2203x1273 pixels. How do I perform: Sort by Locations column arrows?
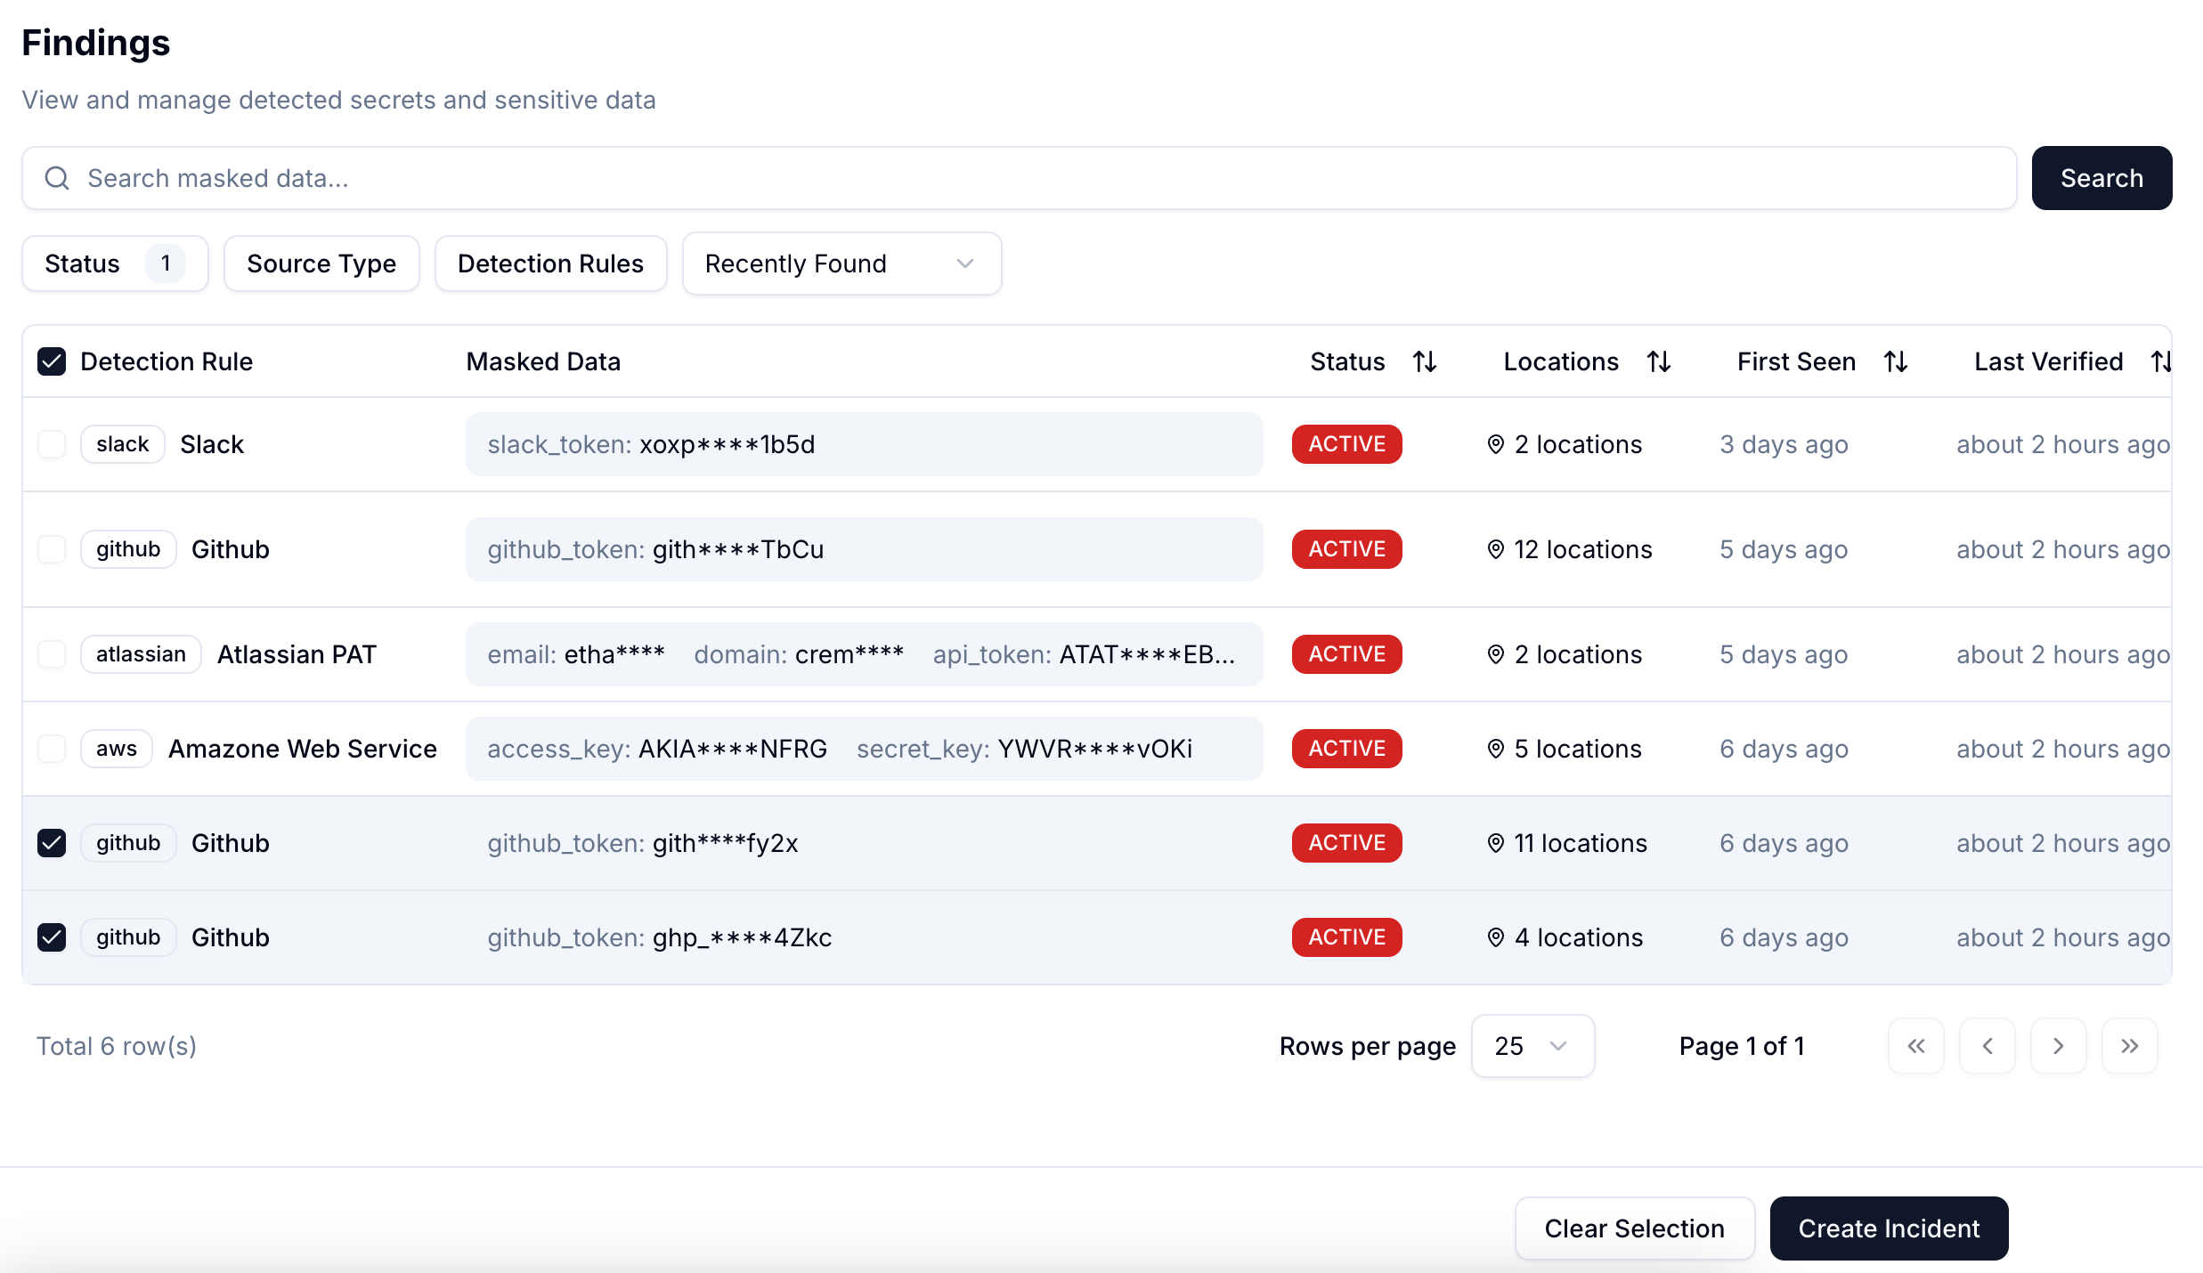tap(1658, 361)
